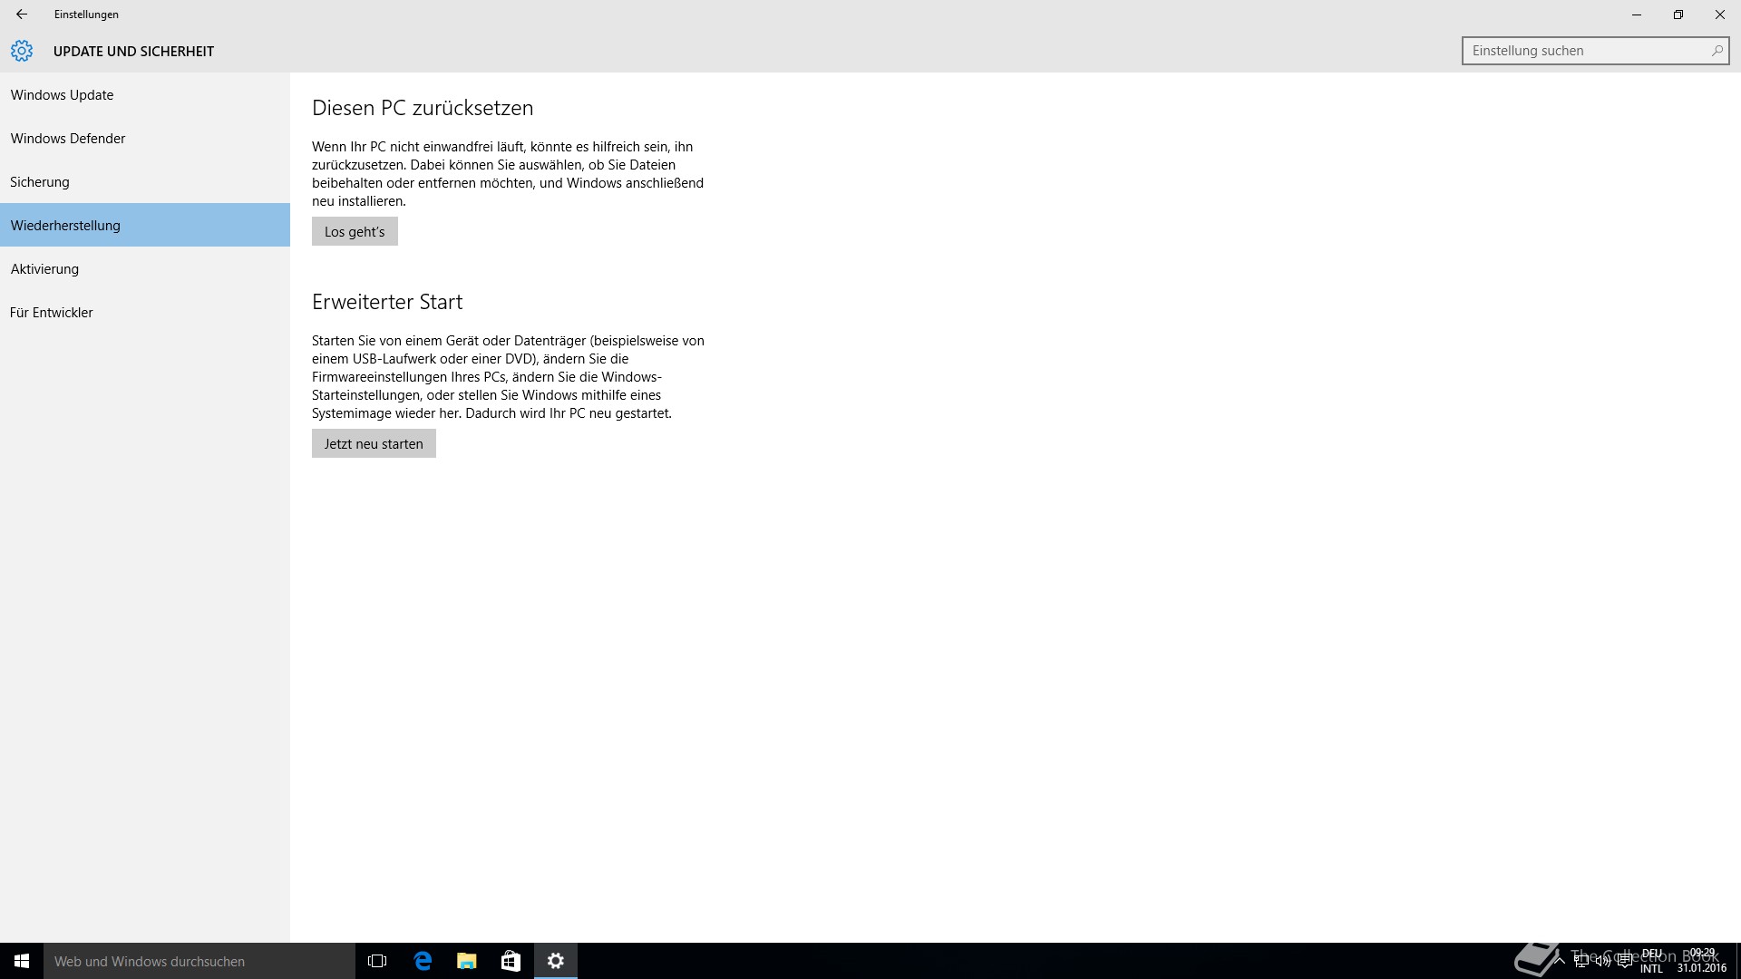Click the search magnifier in Einstellung suchen
The width and height of the screenshot is (1741, 979).
1717,51
